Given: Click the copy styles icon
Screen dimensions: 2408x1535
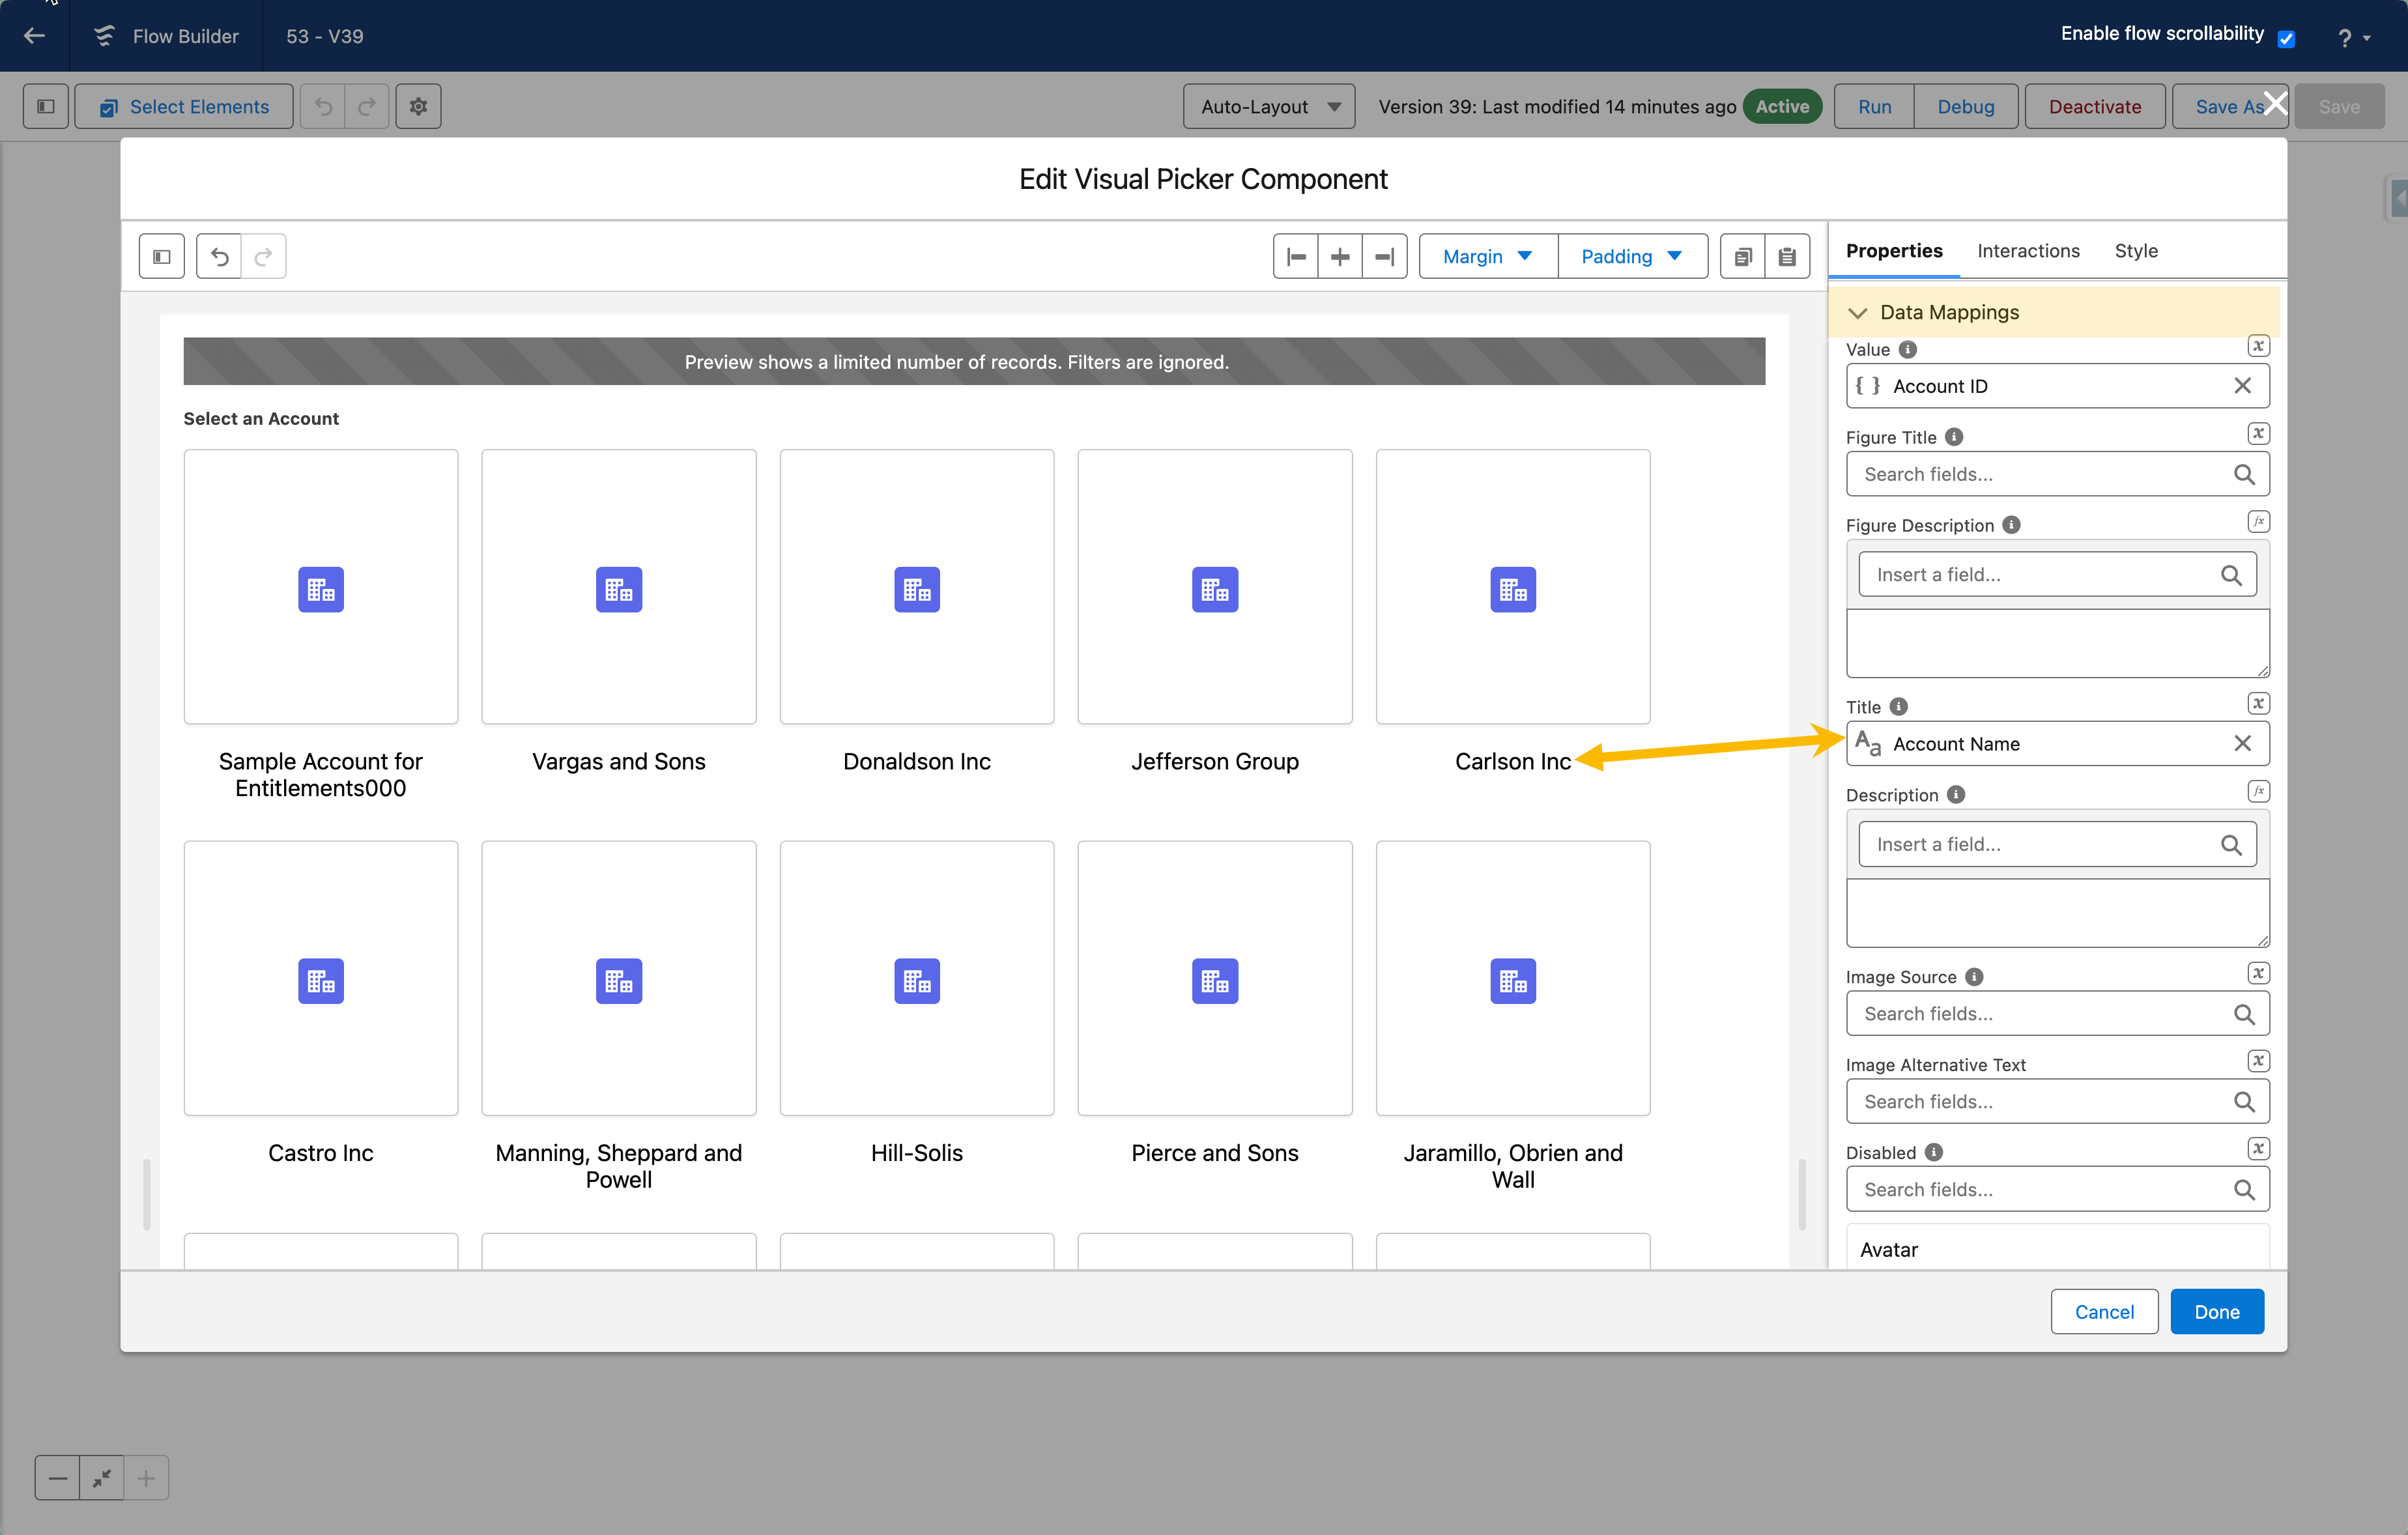Looking at the screenshot, I should coord(1743,257).
